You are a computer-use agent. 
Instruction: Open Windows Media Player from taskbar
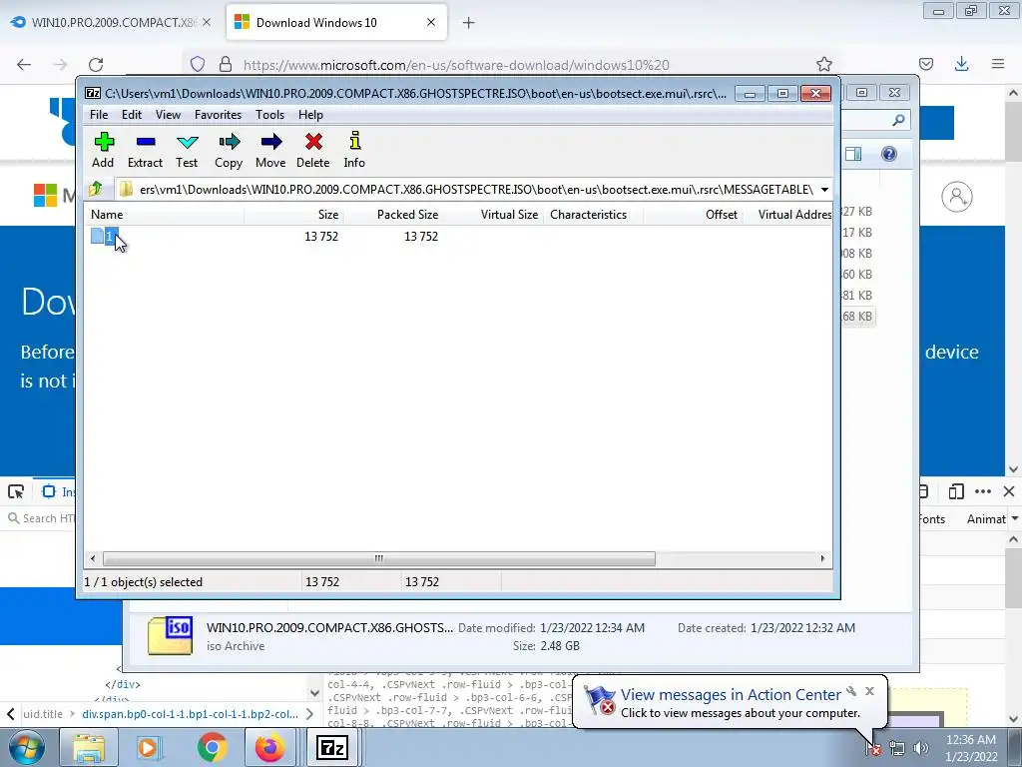click(x=150, y=747)
